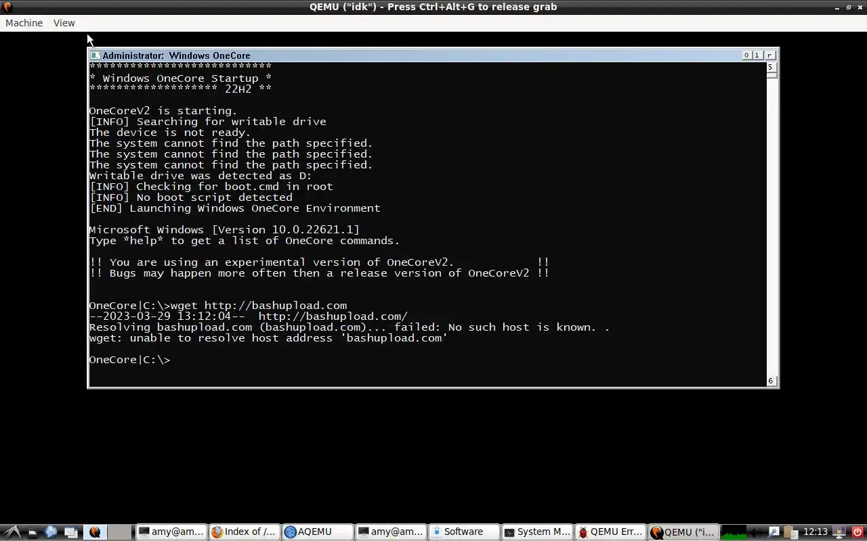Screen dimensions: 867x541
Task: Click the green CPU usage monitor graph
Action: click(x=734, y=532)
